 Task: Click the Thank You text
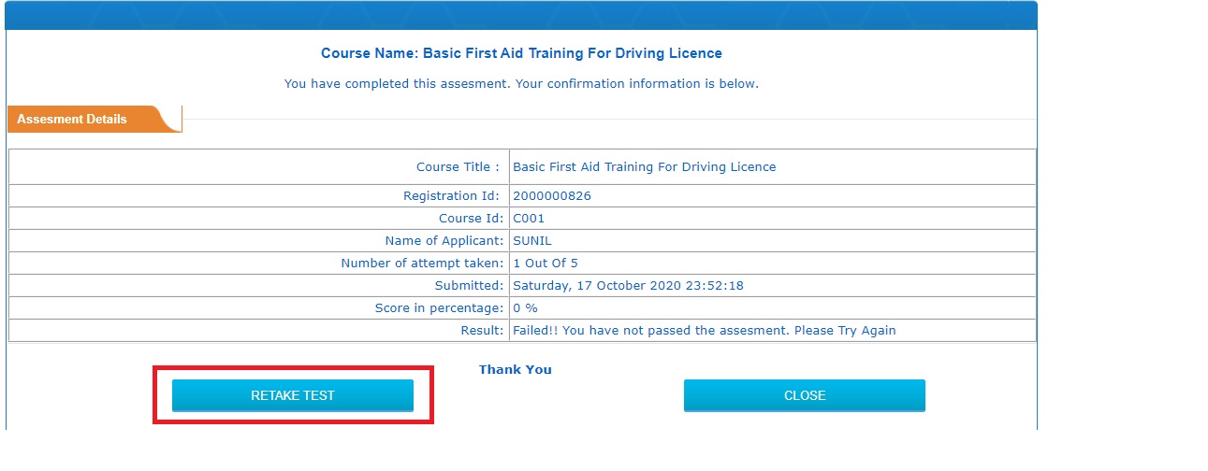516,370
